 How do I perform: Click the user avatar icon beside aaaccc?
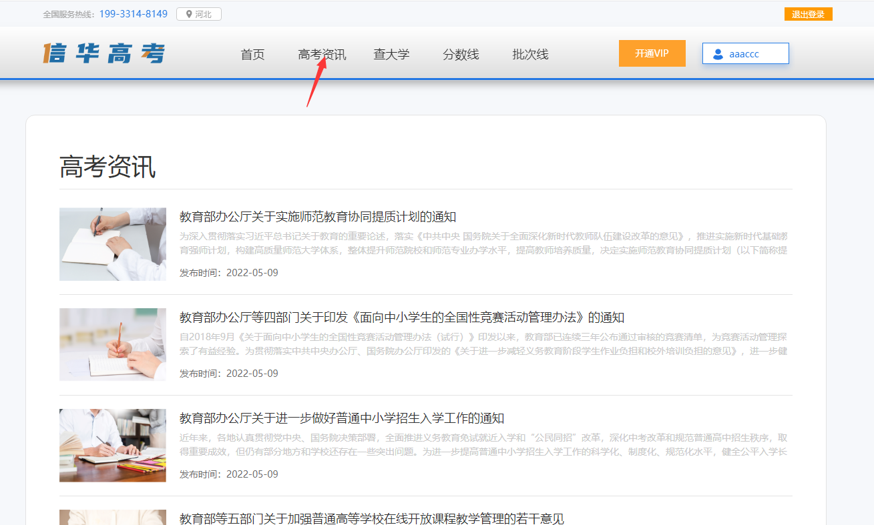click(x=718, y=54)
